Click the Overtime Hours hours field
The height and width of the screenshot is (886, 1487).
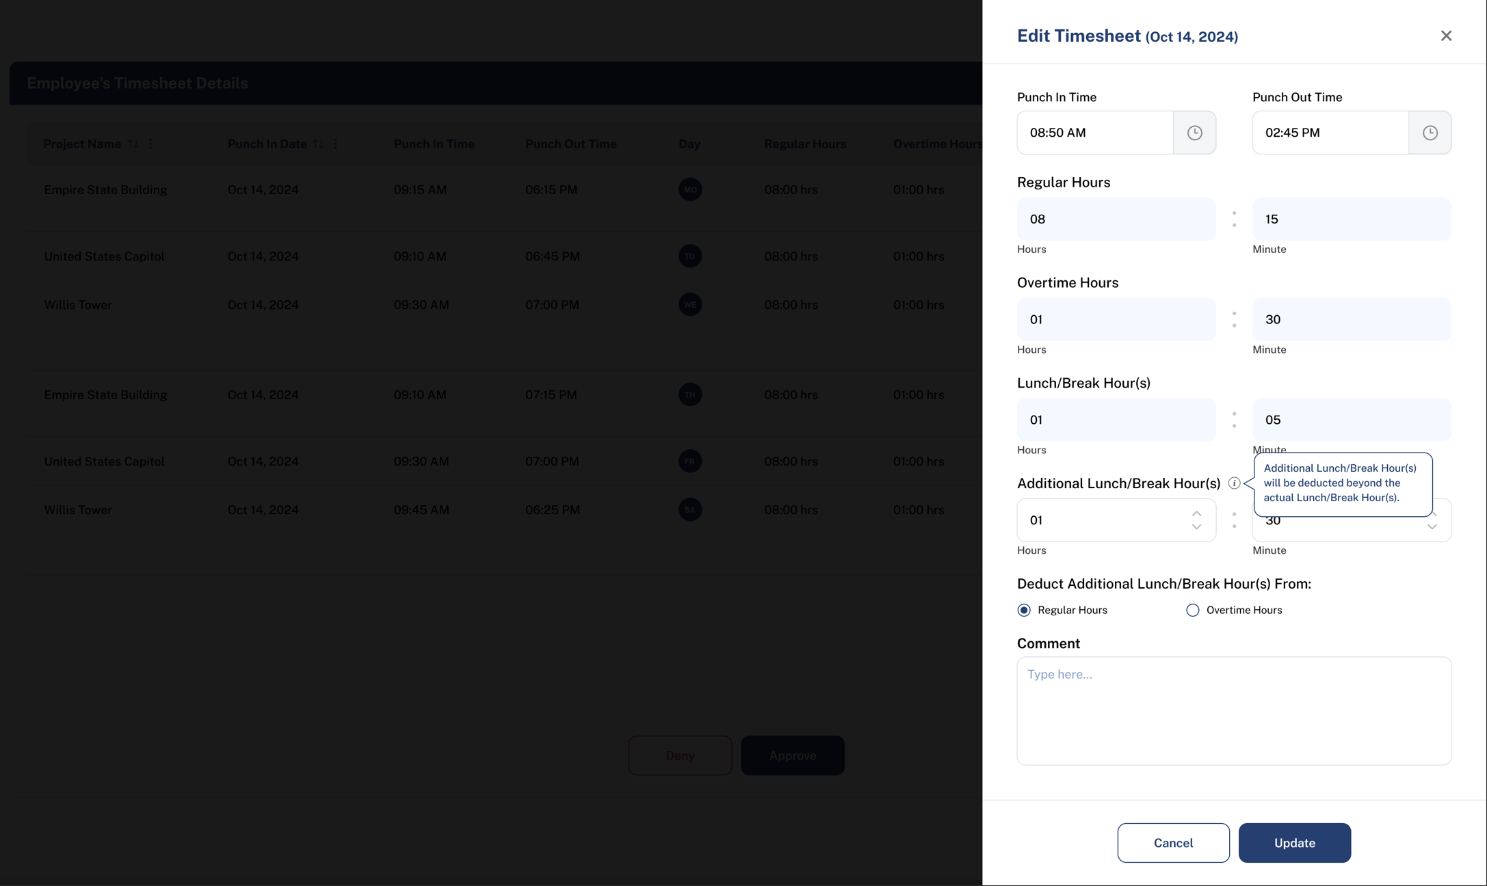1116,319
